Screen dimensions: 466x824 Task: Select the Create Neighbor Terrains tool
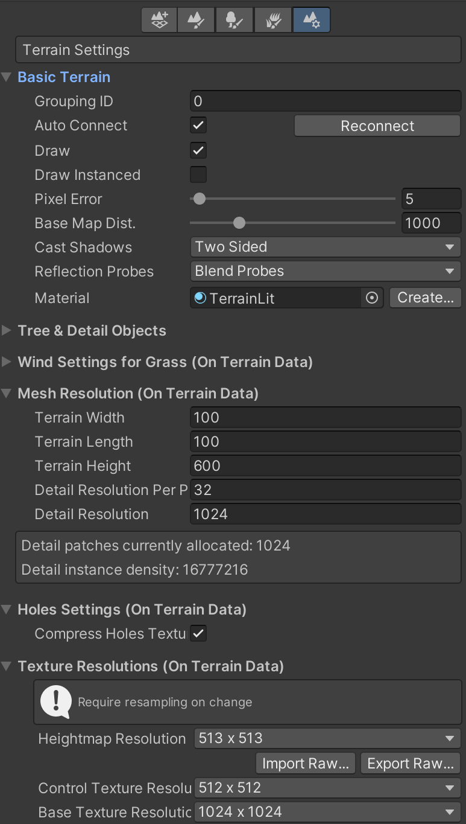(x=159, y=19)
